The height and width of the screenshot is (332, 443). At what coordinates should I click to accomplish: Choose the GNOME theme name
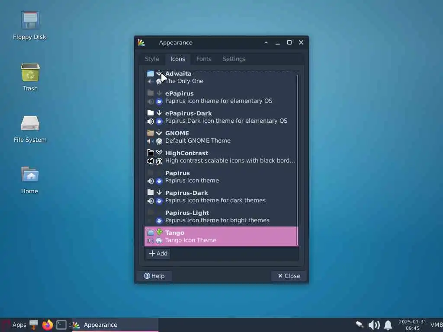[177, 133]
